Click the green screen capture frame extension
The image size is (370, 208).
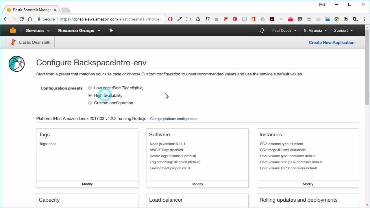click(x=189, y=19)
